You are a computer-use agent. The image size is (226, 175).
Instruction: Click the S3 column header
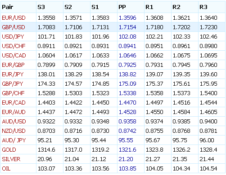41,7
